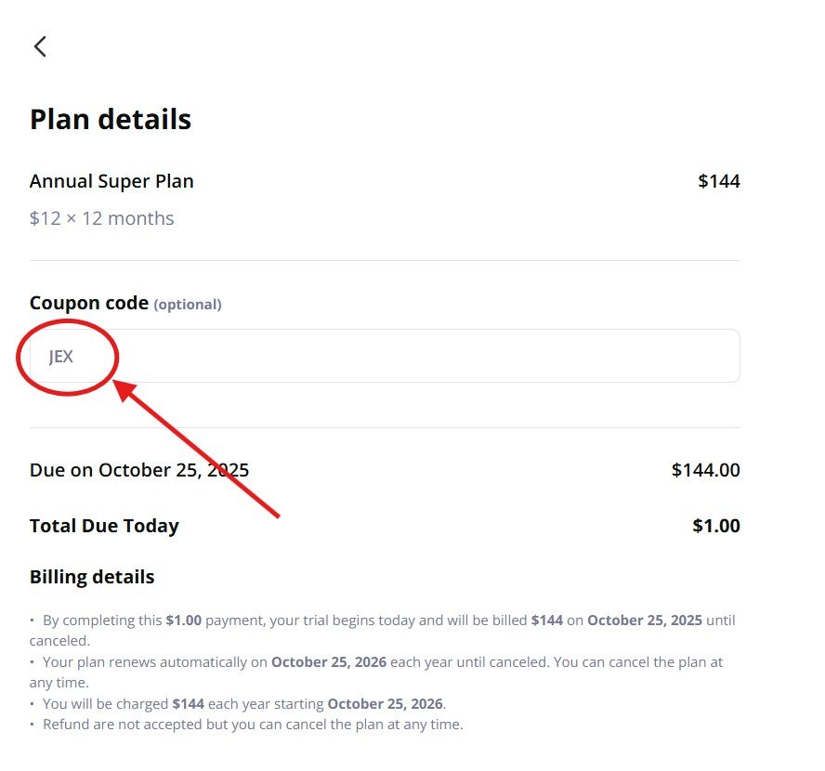825x771 pixels.
Task: Click the (optional) label text
Action: coord(188,304)
